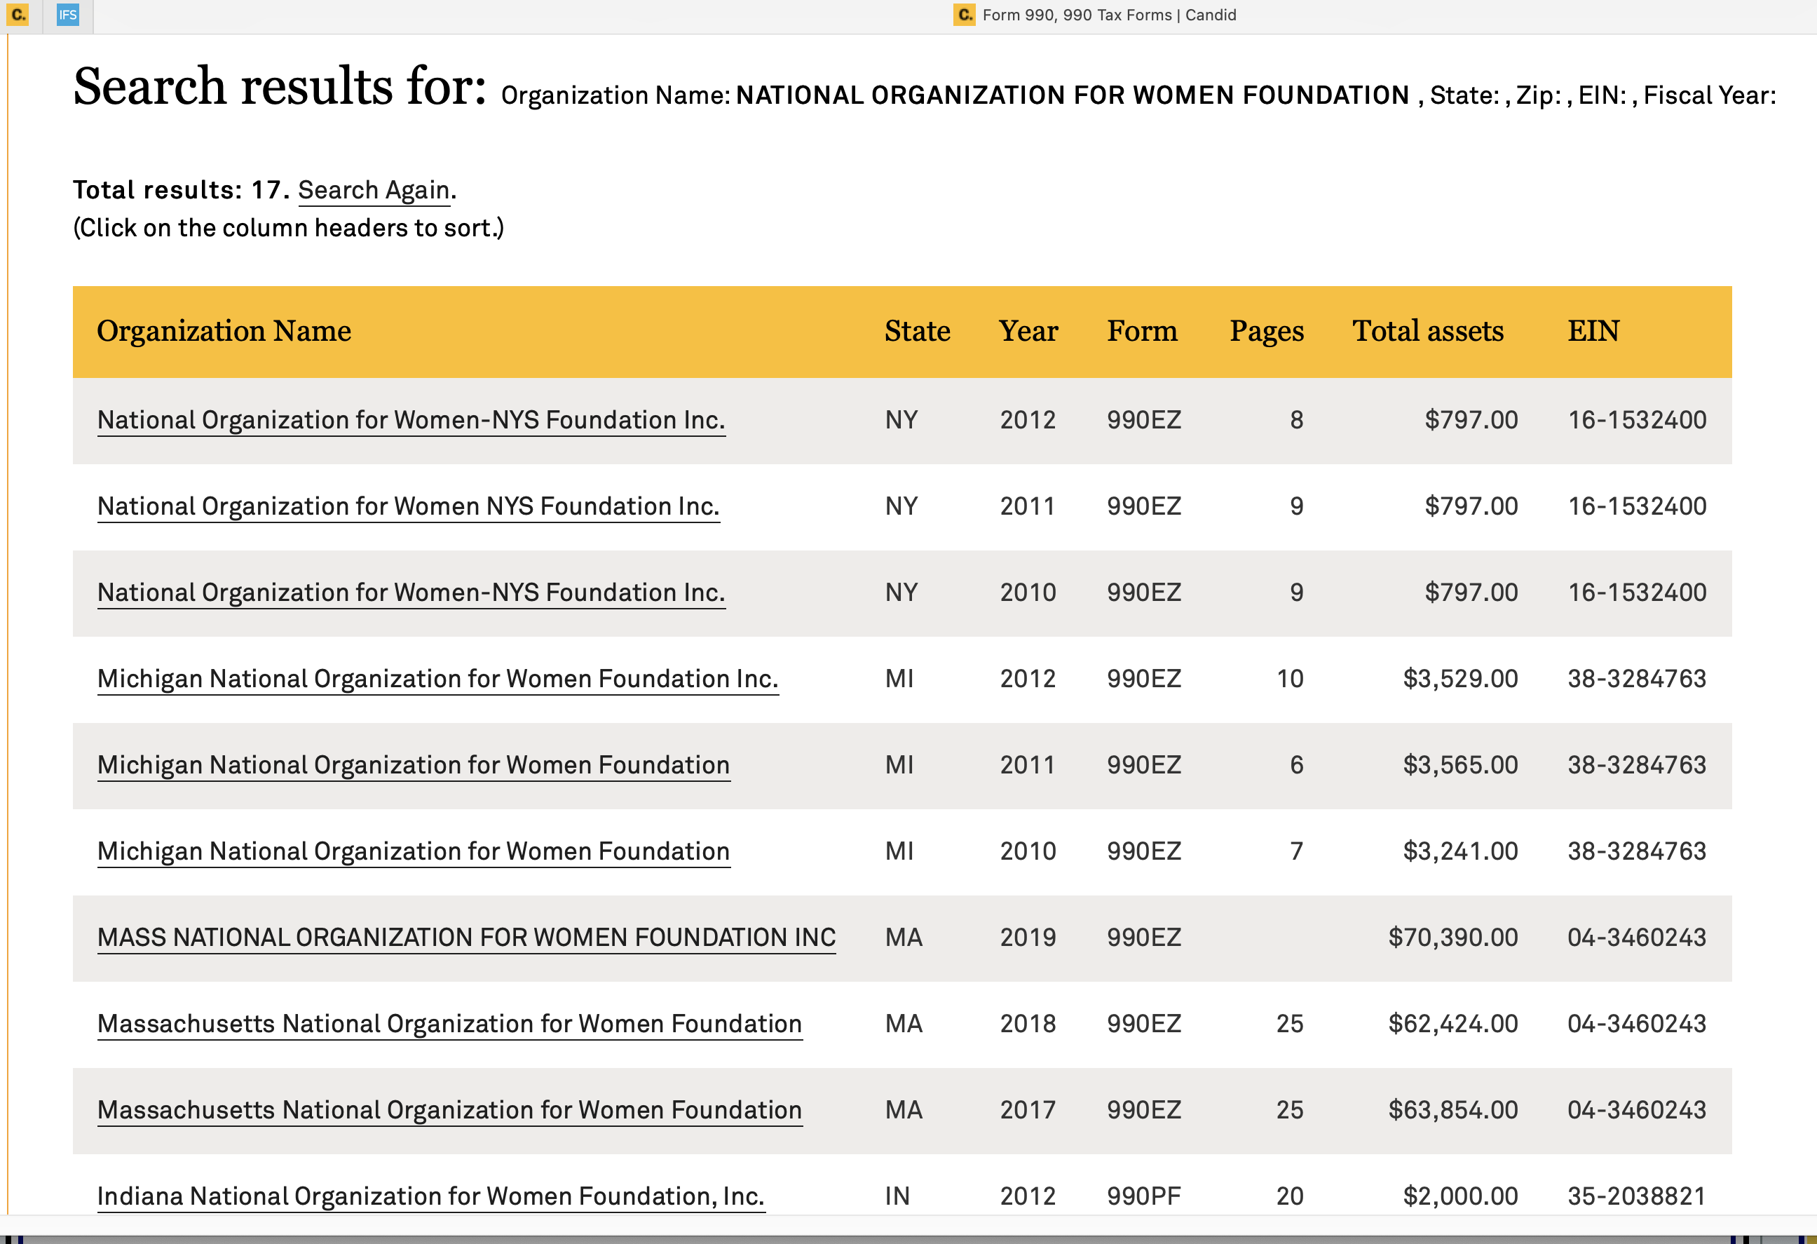Sort results by Total assets header

coord(1428,331)
